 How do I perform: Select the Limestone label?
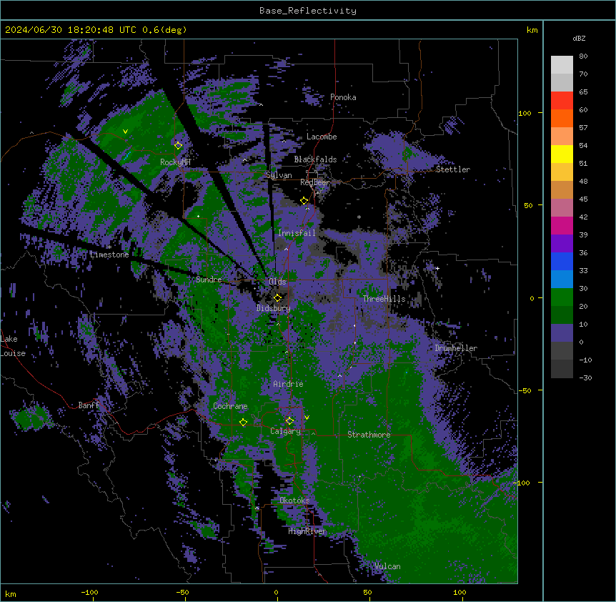point(109,255)
